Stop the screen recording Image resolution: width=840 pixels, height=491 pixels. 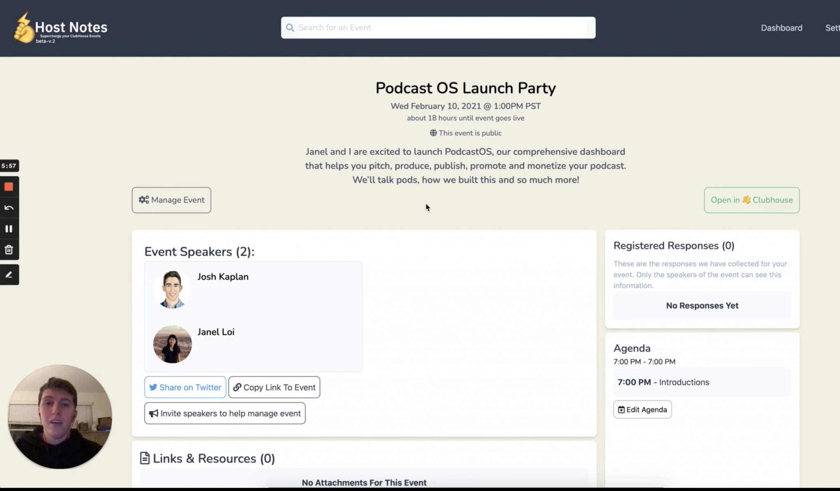point(9,187)
